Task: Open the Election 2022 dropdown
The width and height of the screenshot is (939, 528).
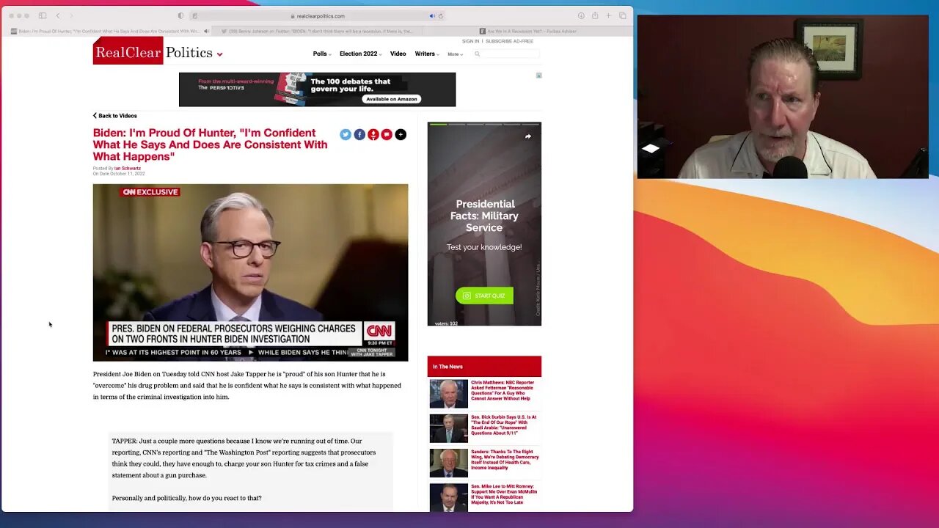Action: pyautogui.click(x=361, y=54)
